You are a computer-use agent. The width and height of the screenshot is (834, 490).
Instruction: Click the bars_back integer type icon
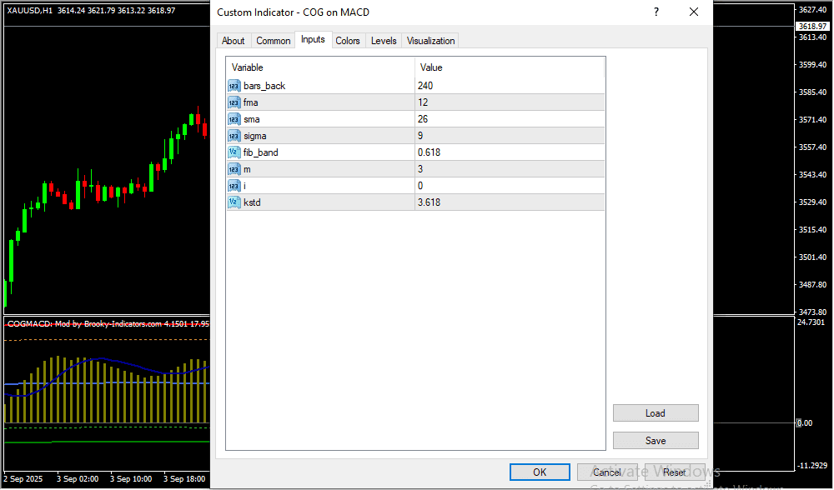tap(234, 86)
